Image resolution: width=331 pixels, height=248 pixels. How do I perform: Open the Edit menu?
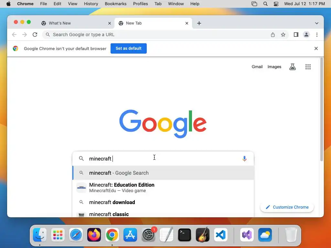(x=57, y=4)
